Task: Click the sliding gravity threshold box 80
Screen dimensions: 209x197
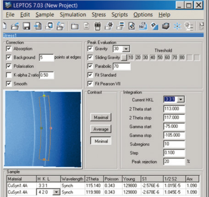Action: pos(182,58)
